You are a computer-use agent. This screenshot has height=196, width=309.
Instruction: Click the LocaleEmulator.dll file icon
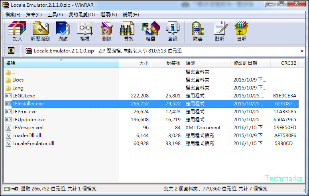click(x=8, y=144)
